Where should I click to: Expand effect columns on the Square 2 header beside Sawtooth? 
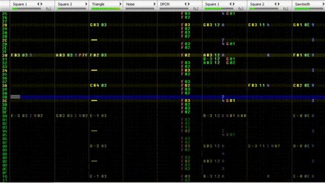click(x=279, y=4)
